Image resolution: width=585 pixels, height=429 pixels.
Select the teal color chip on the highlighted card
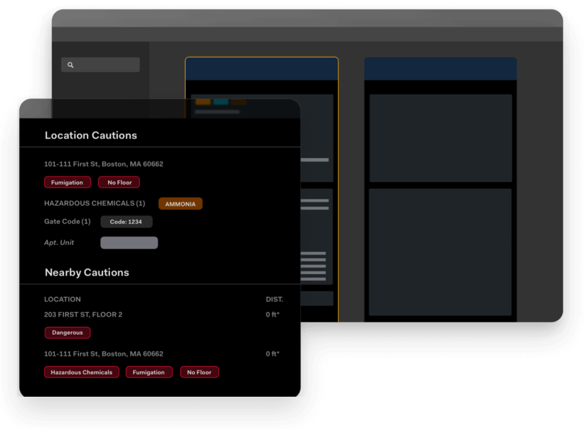221,101
